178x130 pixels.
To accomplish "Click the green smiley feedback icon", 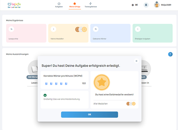I will coord(45,95).
